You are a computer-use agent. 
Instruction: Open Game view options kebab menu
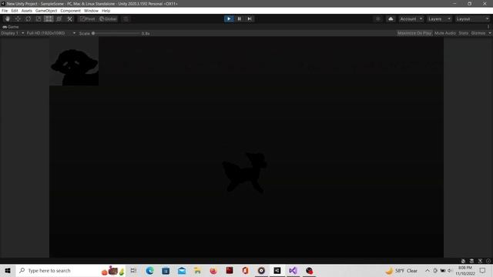(x=488, y=27)
